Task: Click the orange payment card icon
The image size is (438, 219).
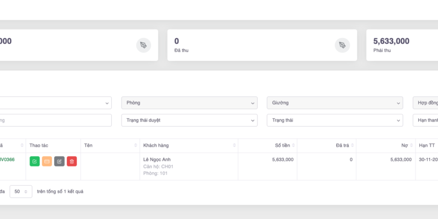Action: 47,161
